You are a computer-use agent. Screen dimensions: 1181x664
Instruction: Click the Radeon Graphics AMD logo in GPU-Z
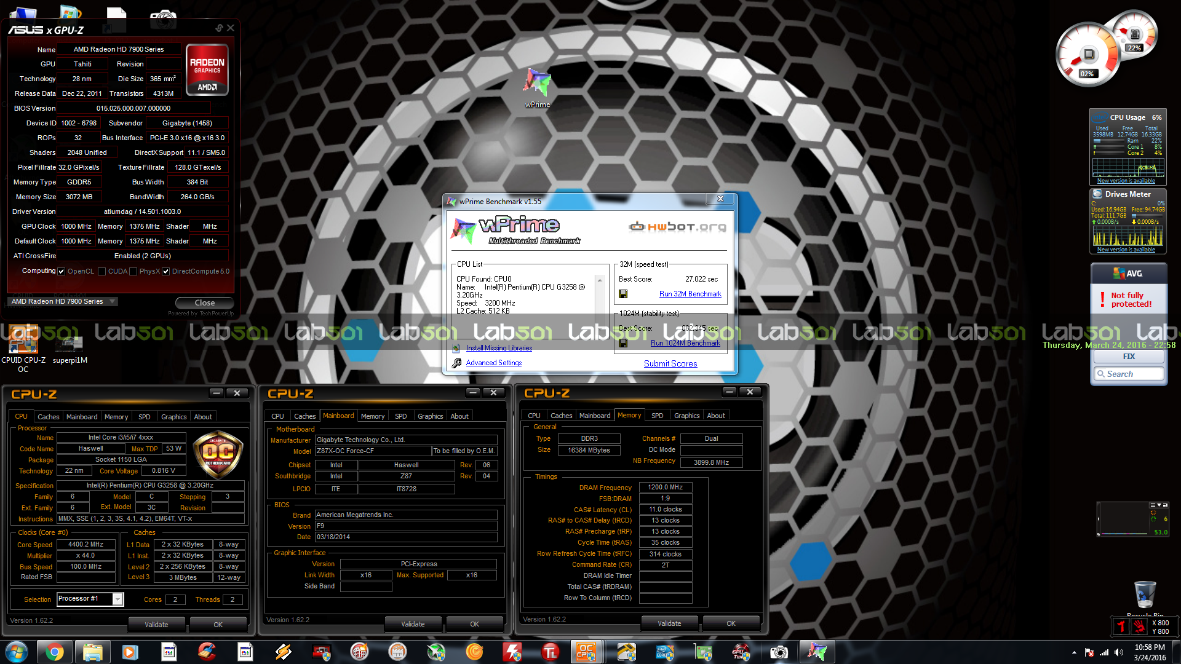tap(207, 69)
